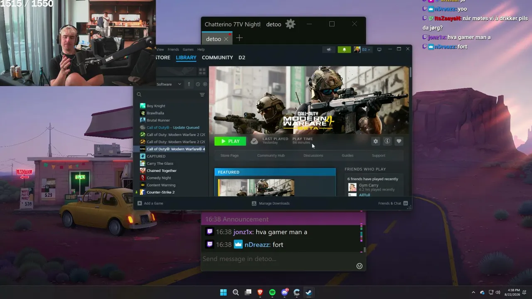Open the Support link
The height and width of the screenshot is (299, 532).
(x=379, y=156)
